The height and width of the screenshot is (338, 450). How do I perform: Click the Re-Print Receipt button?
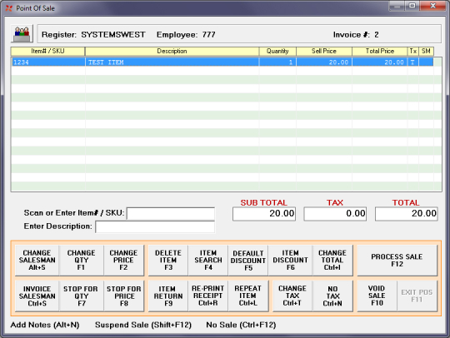click(x=208, y=296)
